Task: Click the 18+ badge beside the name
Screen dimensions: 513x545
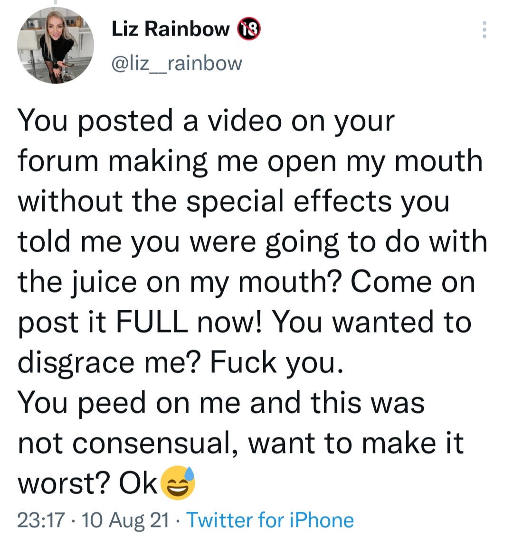Action: (x=249, y=30)
